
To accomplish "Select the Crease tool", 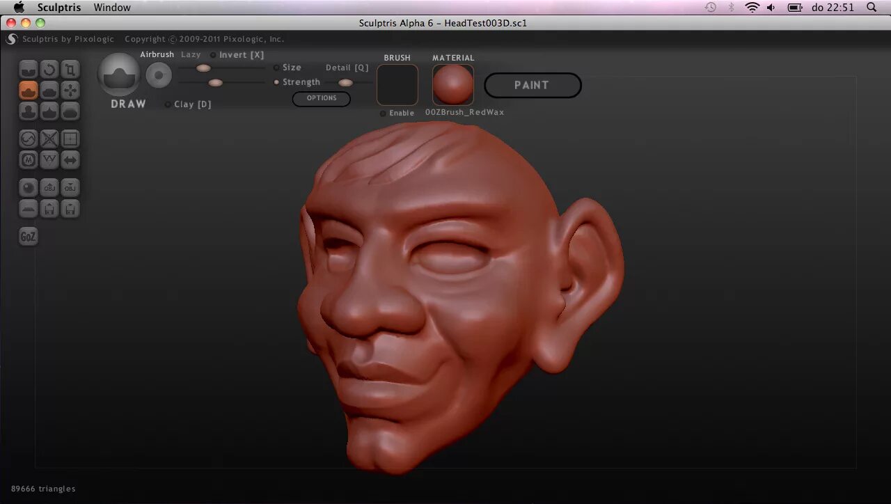I will (x=29, y=69).
